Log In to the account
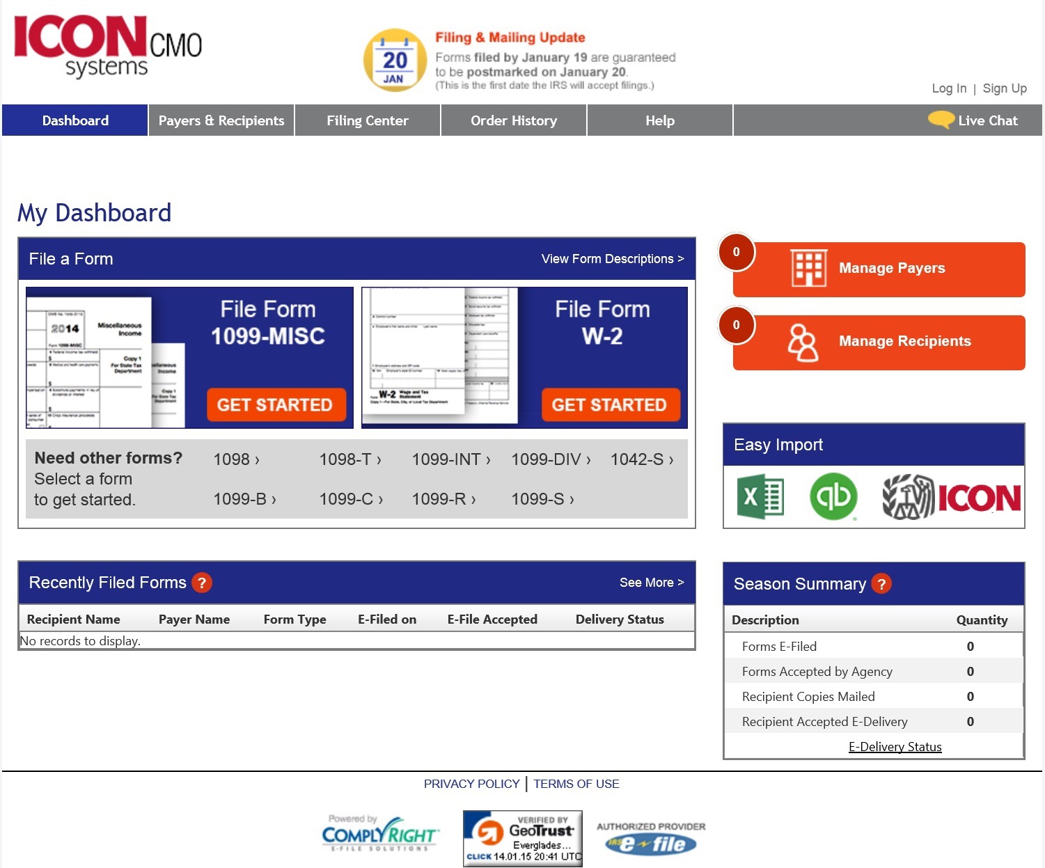The image size is (1045, 868). coord(948,88)
